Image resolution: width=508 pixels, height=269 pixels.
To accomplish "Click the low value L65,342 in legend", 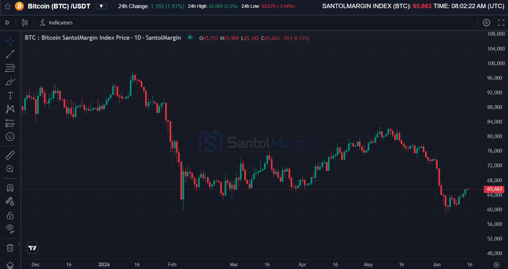I will click(250, 38).
